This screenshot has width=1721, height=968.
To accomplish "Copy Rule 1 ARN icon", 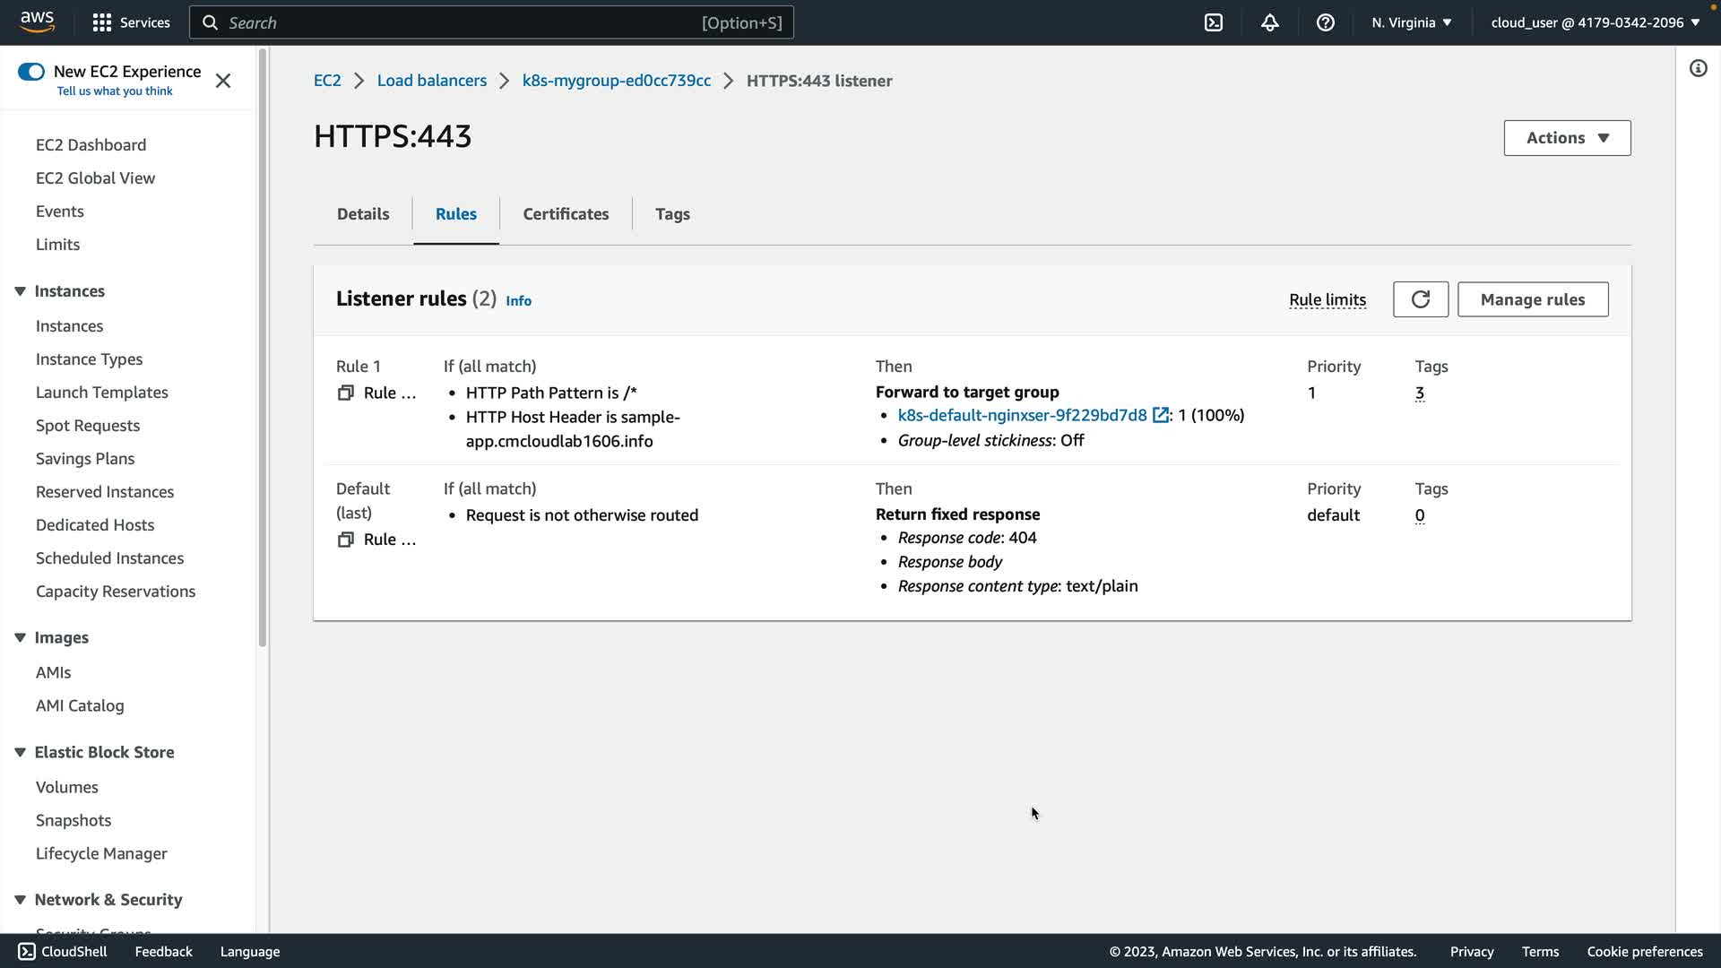I will tap(346, 393).
